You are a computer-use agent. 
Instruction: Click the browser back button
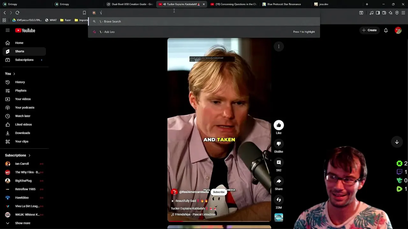(x=4, y=13)
